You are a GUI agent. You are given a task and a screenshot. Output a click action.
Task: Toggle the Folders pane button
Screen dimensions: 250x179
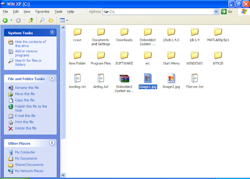51,20
